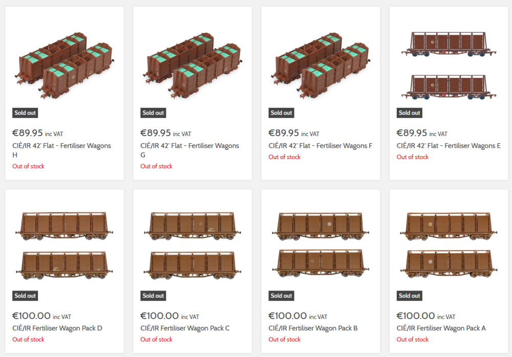512x357 pixels.
Task: Open the Fertiliser Wagons E product image
Action: [449, 65]
